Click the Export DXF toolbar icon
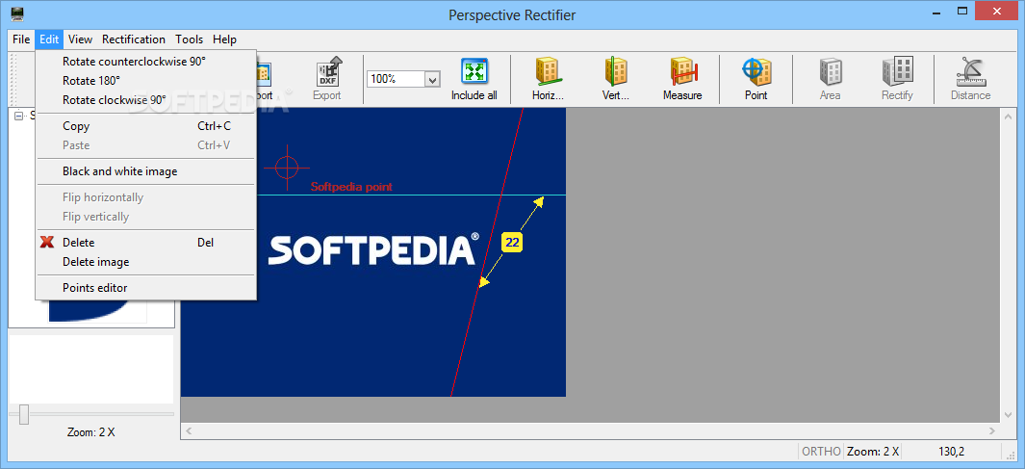Screen dimensions: 1025x469 (327, 70)
